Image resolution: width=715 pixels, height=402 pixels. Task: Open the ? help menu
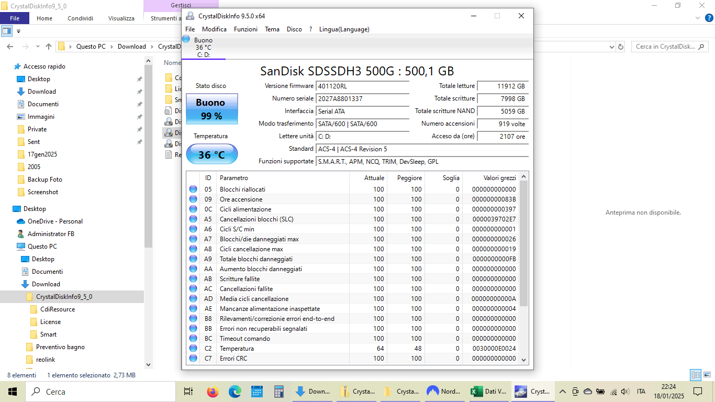pyautogui.click(x=311, y=29)
